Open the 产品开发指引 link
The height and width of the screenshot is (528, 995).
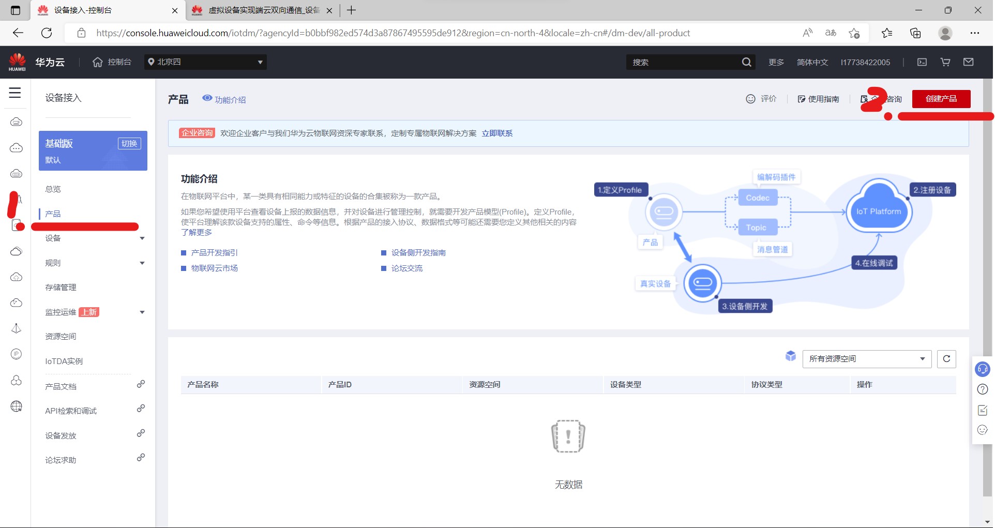click(x=214, y=253)
